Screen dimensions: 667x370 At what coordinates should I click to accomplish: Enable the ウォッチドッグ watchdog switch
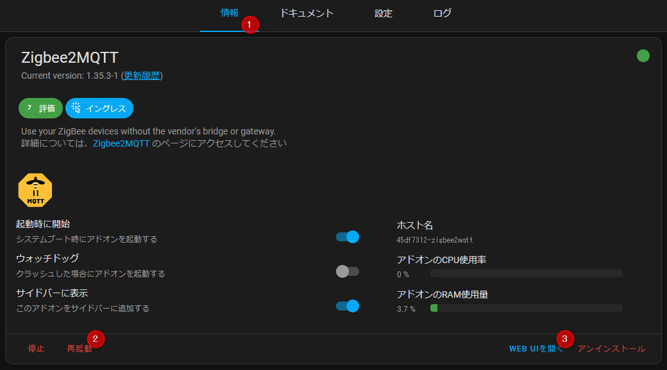click(x=348, y=271)
